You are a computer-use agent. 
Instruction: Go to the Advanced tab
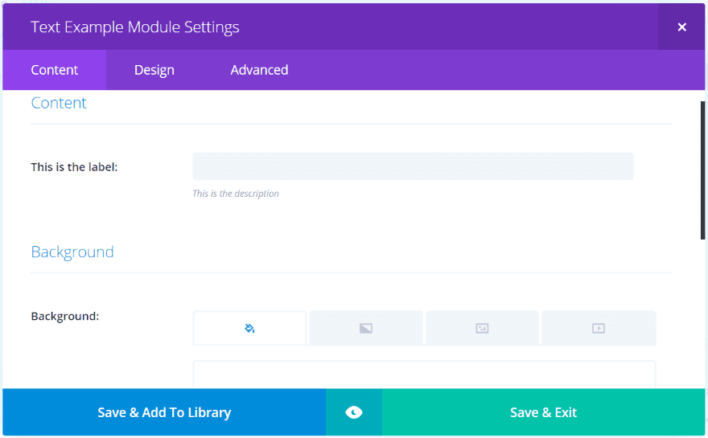(x=259, y=70)
